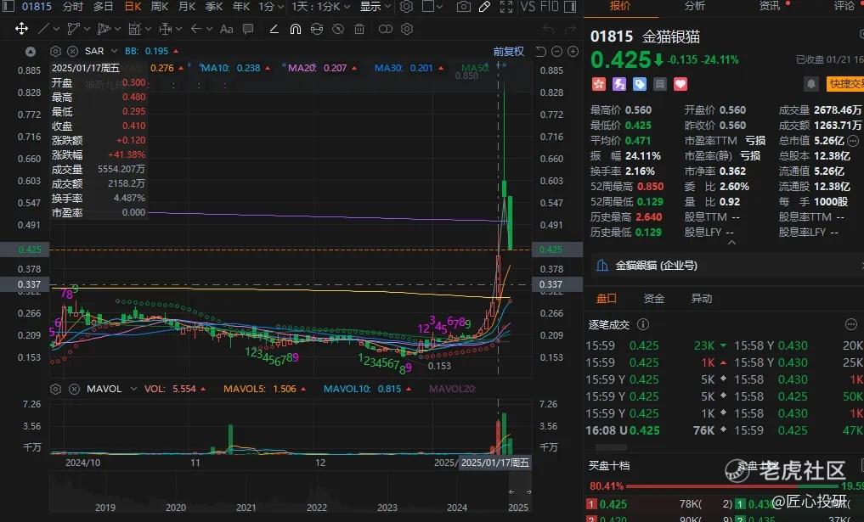Click the 2025/01/17 date marker on axis
The height and width of the screenshot is (522, 864).
pyautogui.click(x=494, y=463)
